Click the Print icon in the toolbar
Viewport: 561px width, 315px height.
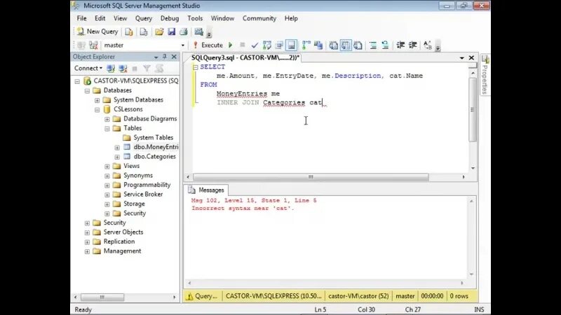tap(184, 31)
